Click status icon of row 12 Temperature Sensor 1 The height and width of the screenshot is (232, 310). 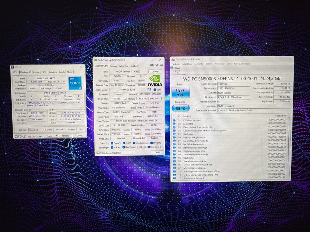coord(174,178)
